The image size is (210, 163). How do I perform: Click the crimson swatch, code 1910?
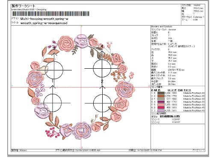point(161,108)
